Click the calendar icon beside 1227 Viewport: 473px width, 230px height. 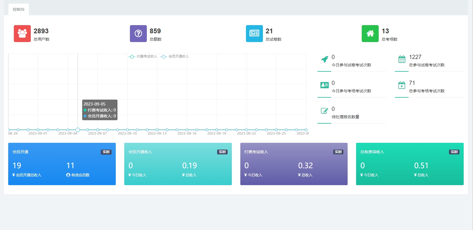point(402,59)
